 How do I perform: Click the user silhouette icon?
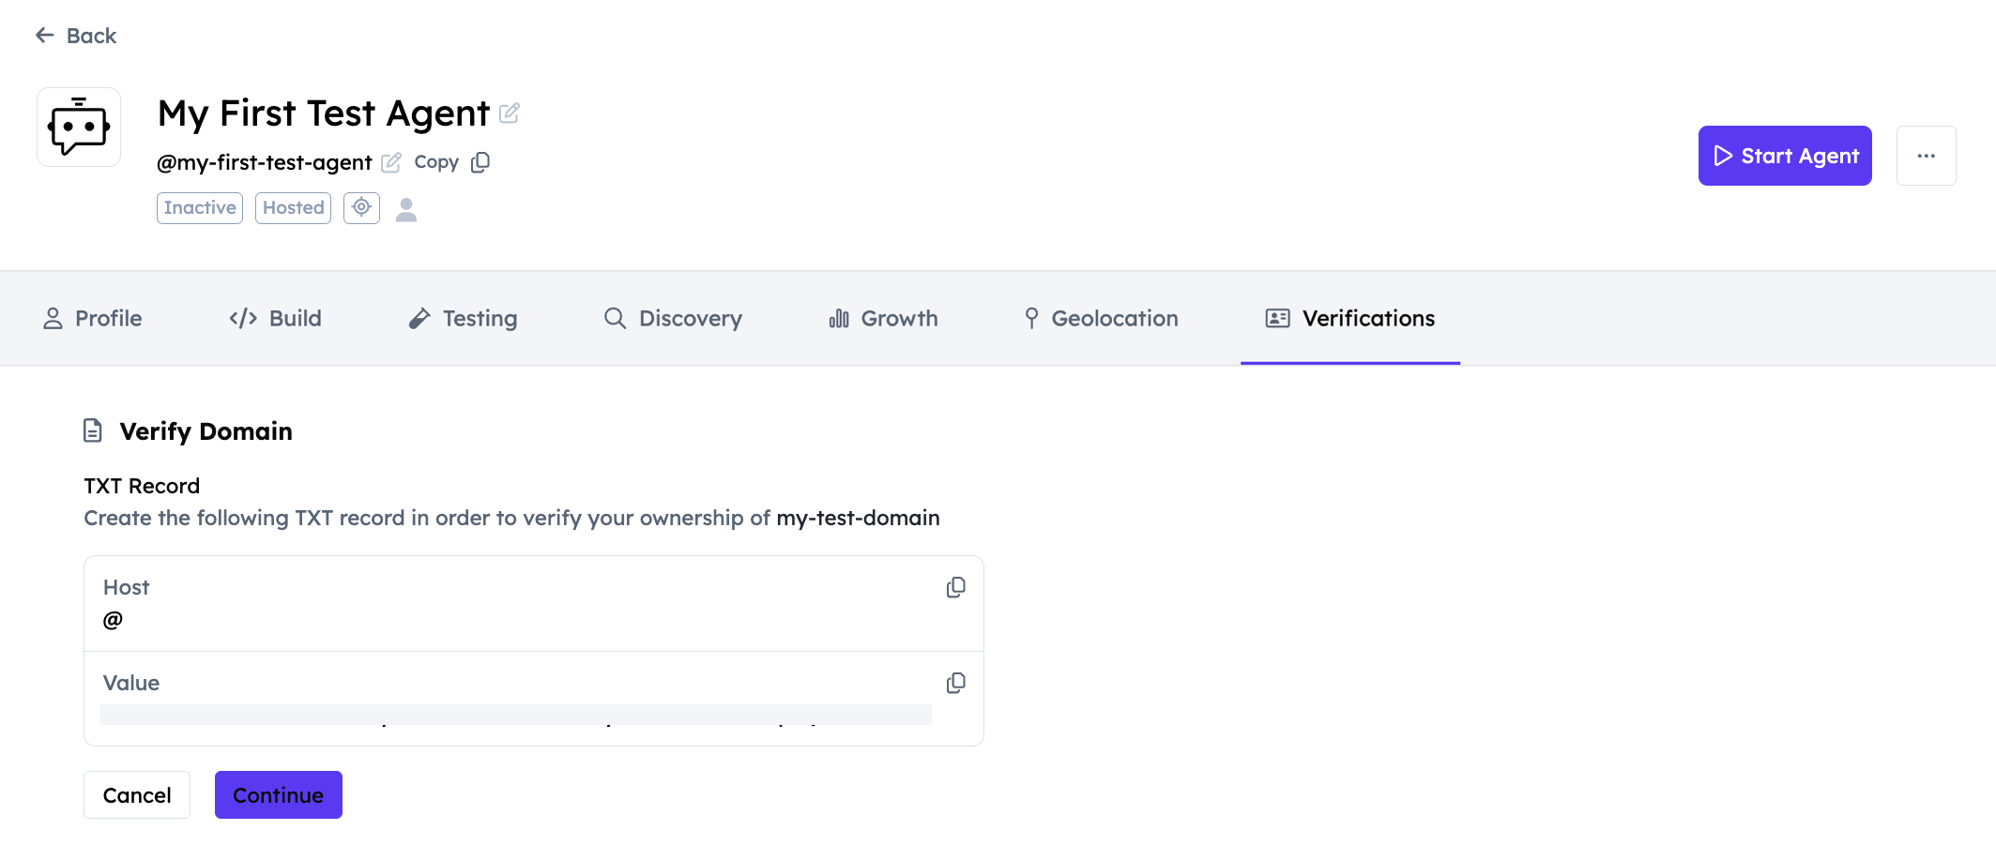[406, 209]
